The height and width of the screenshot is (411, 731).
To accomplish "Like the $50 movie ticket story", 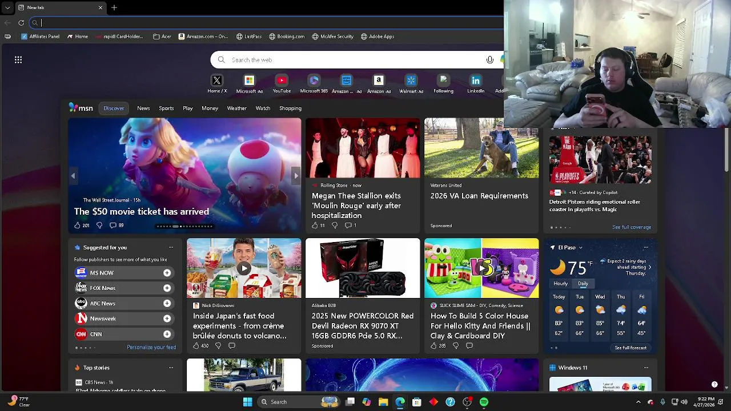I will [78, 225].
